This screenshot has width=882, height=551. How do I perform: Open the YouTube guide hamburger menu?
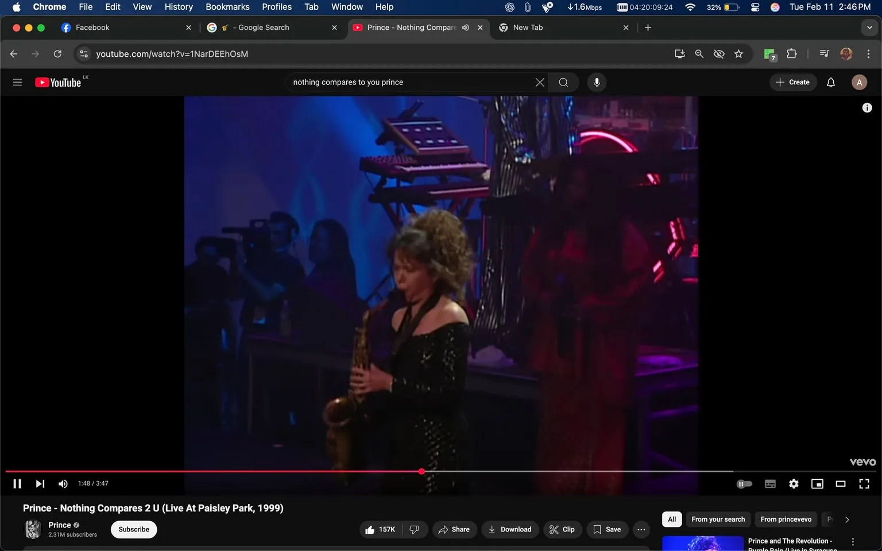[17, 82]
